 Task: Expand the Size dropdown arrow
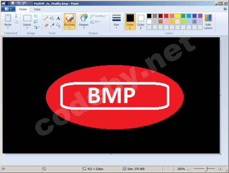tap(116, 28)
